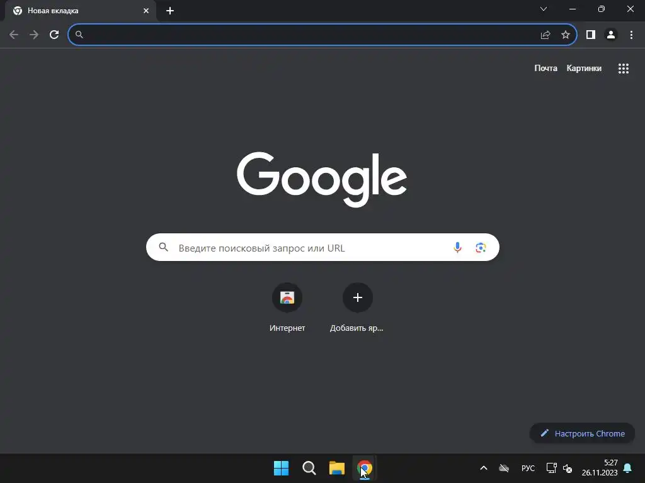Image resolution: width=645 pixels, height=483 pixels.
Task: Click the OneDrive cloud tray icon
Action: coord(504,468)
